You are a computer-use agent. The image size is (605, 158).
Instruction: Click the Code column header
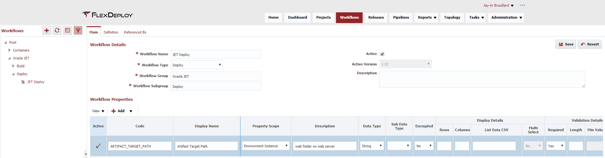140,126
